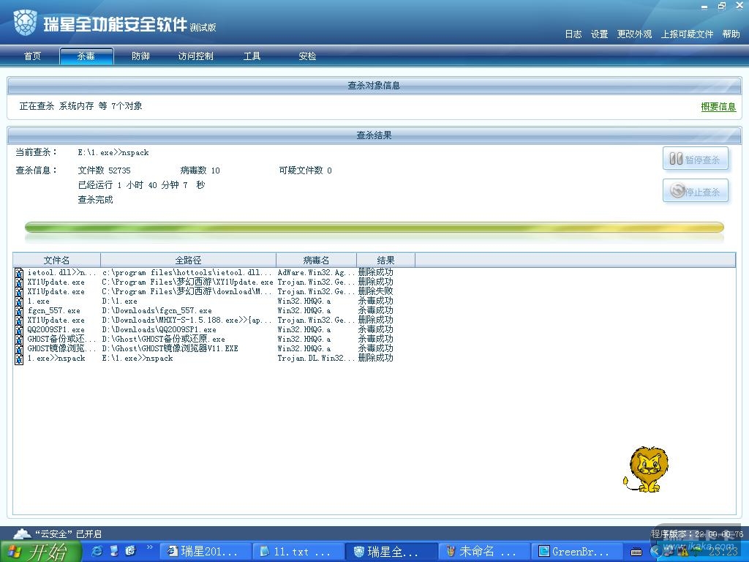Click the “云安全”已开启 status text
The height and width of the screenshot is (562, 749).
point(68,533)
